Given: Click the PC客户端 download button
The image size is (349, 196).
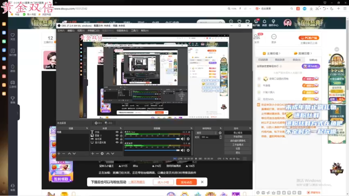Looking at the screenshot, I should click(x=309, y=38).
